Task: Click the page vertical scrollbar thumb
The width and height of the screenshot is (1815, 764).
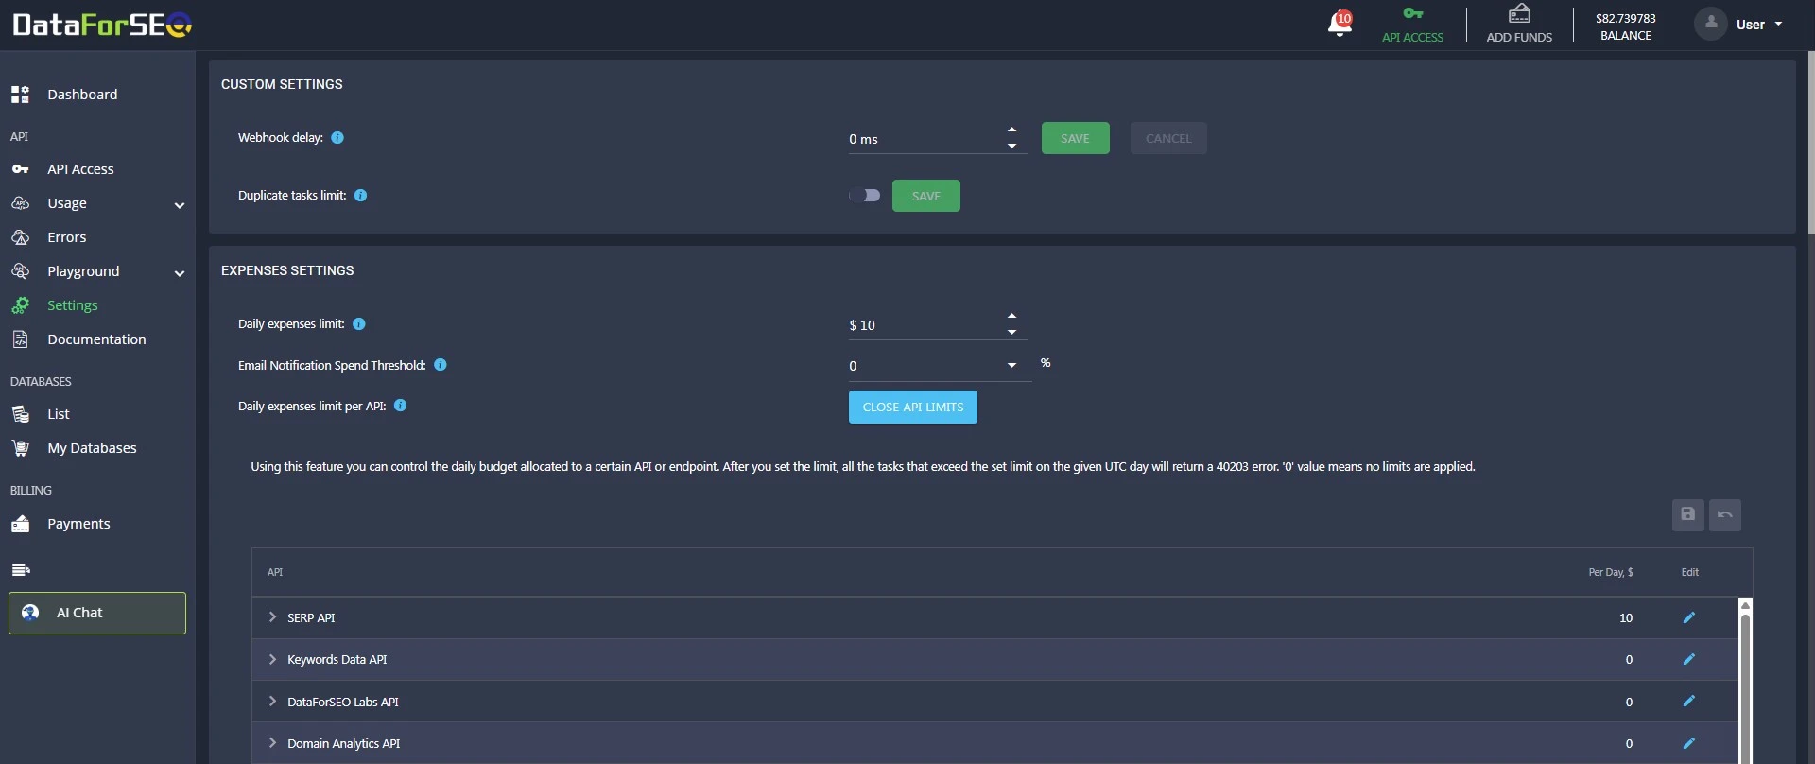Action: coord(1810,142)
